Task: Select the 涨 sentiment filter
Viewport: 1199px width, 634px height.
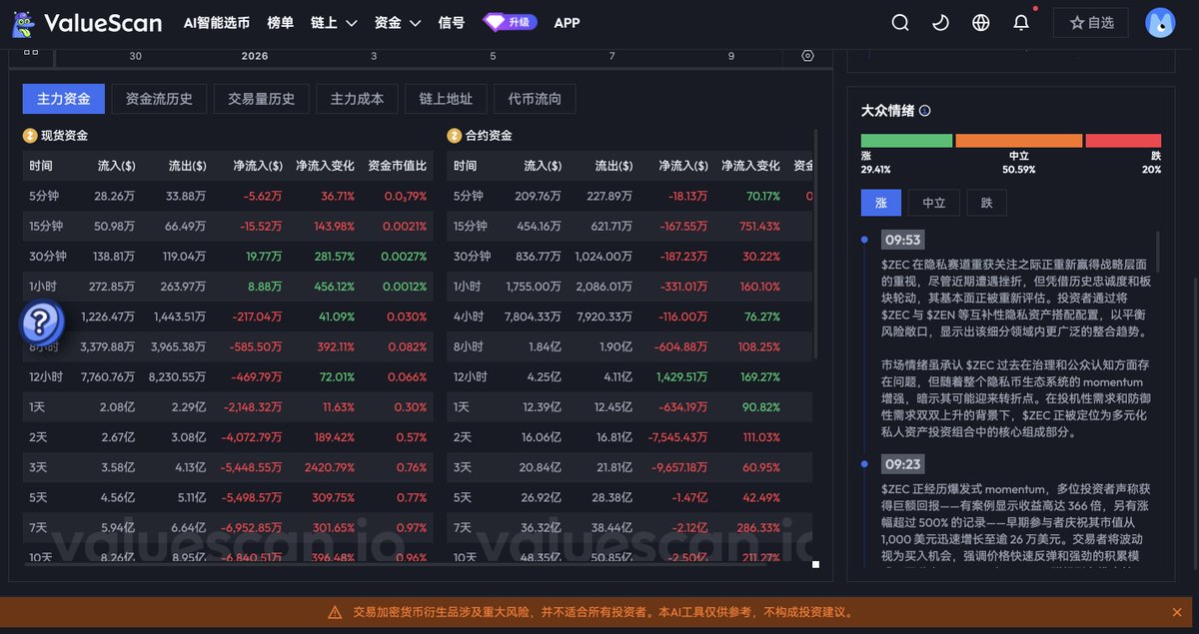Action: pos(881,203)
